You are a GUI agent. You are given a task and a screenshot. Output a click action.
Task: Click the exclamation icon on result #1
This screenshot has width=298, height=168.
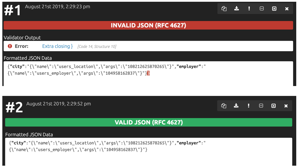click(x=249, y=8)
